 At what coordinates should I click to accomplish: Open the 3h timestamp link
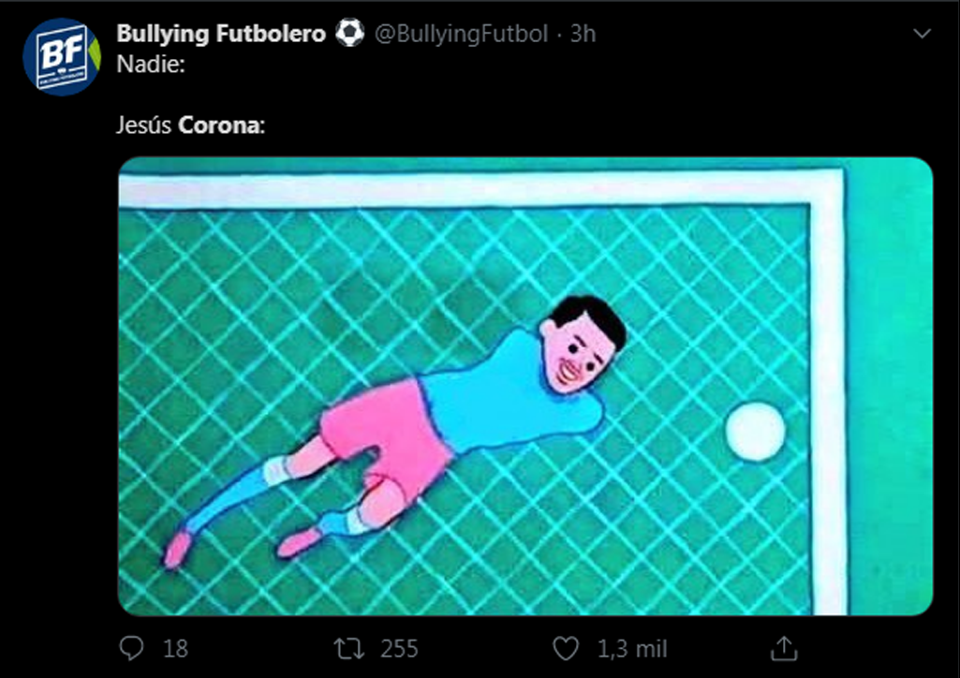coord(583,34)
